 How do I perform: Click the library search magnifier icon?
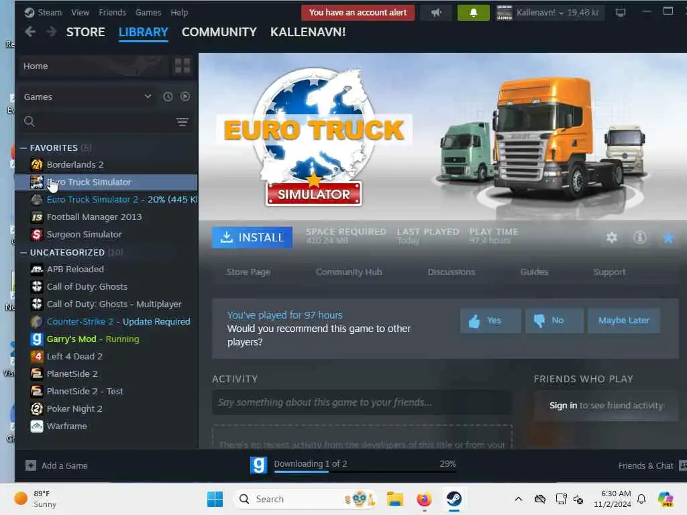tap(30, 122)
